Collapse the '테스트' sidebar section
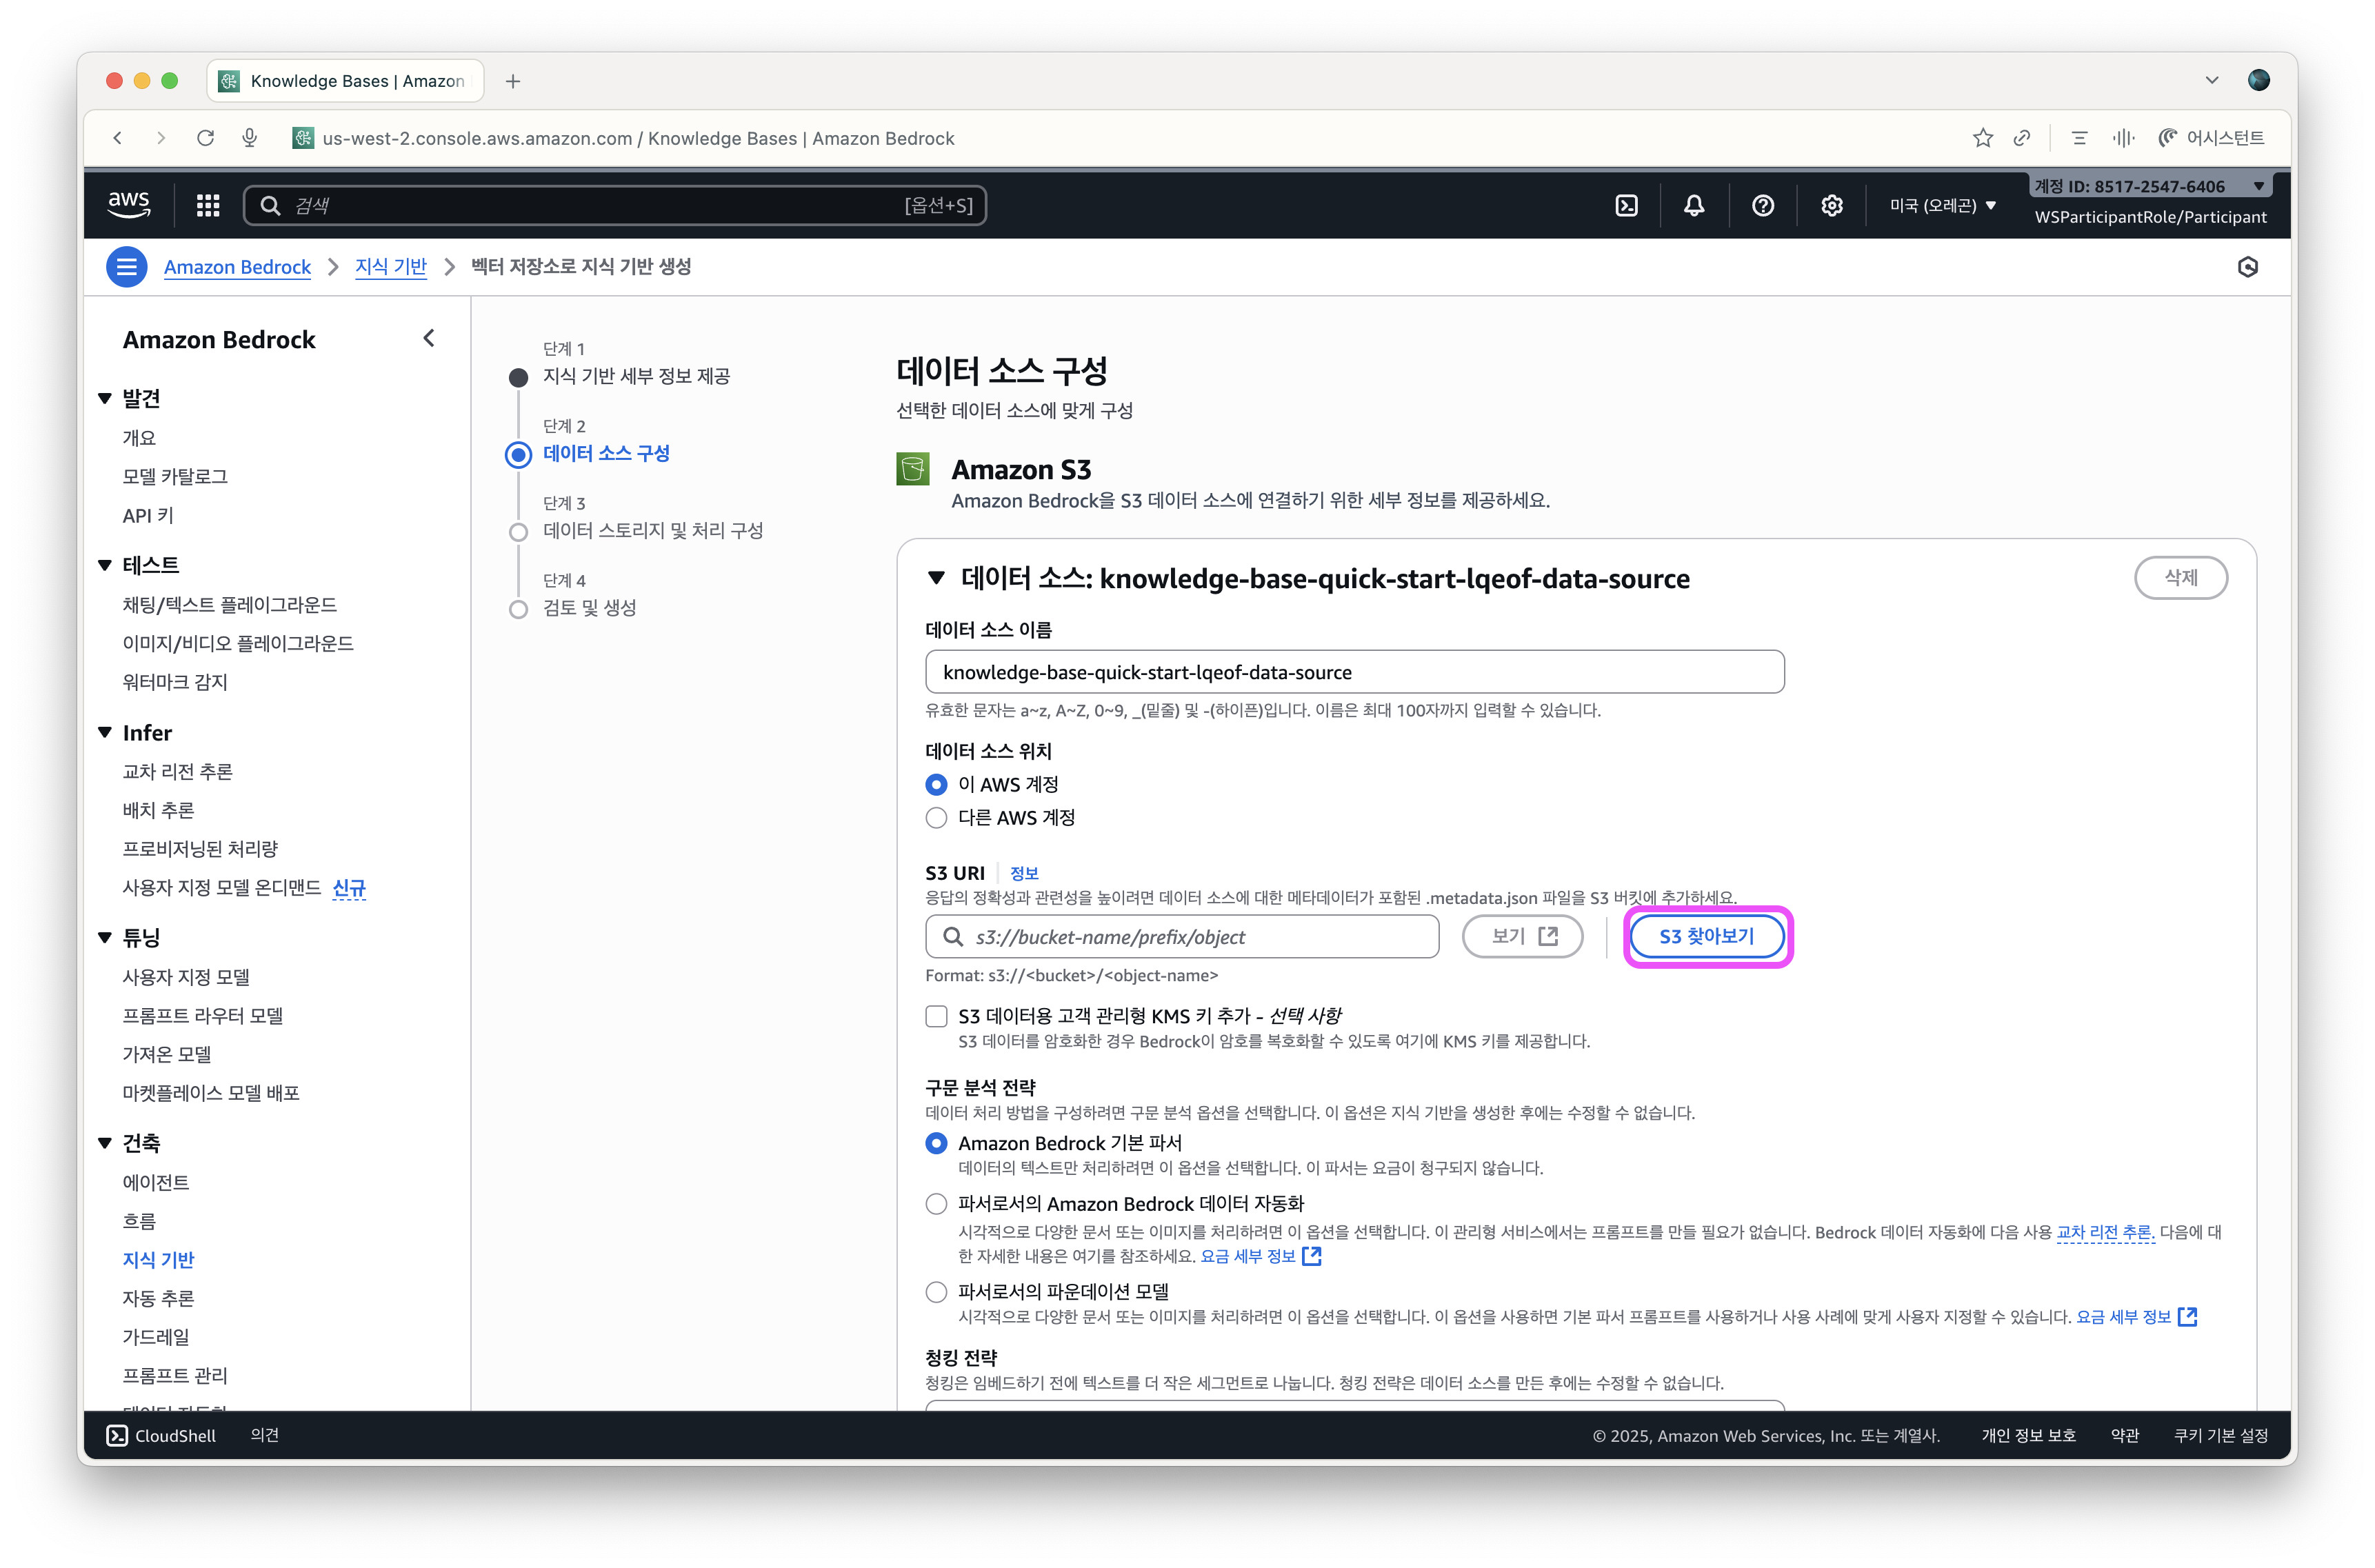Viewport: 2375px width, 1568px height. 104,565
